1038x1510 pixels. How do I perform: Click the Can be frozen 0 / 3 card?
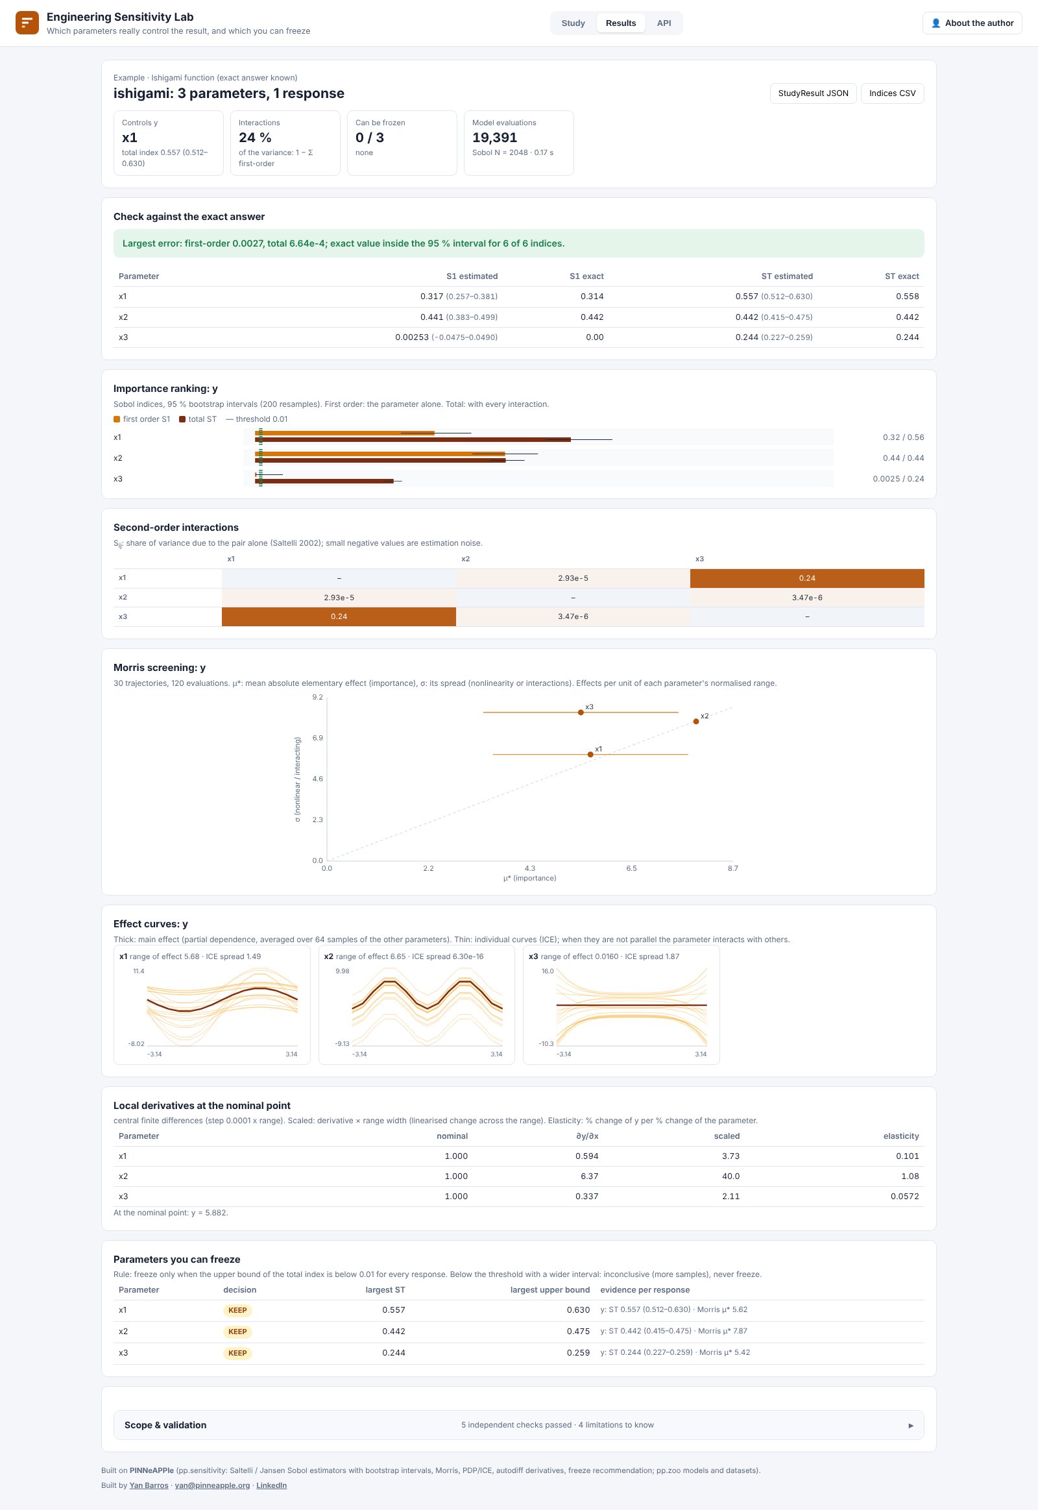click(x=402, y=143)
